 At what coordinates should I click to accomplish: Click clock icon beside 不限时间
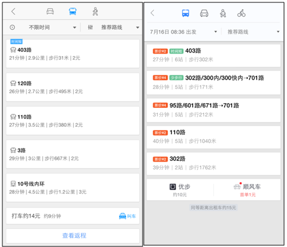[12, 27]
